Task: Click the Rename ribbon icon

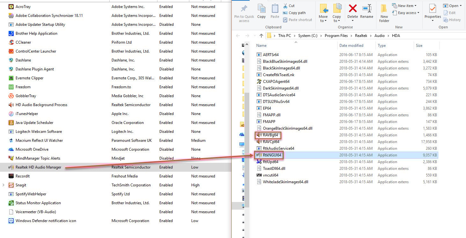Action: (x=367, y=8)
